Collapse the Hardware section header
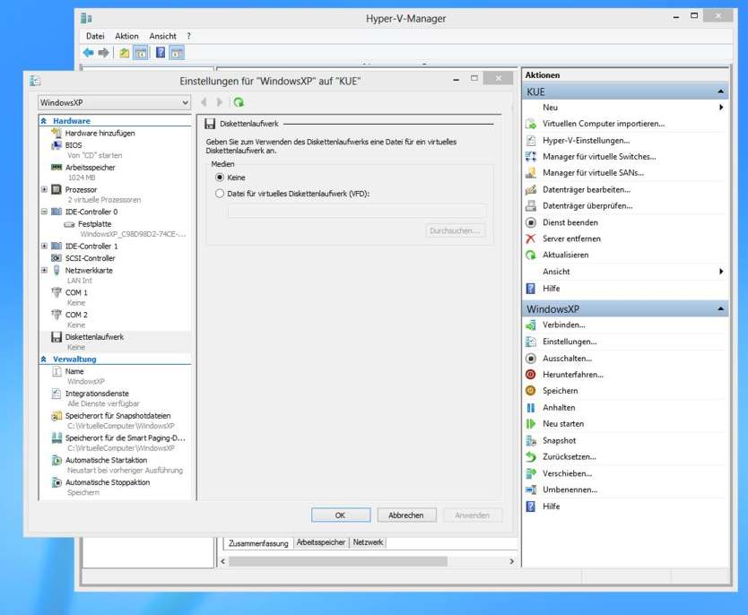The width and height of the screenshot is (748, 615). [x=44, y=121]
